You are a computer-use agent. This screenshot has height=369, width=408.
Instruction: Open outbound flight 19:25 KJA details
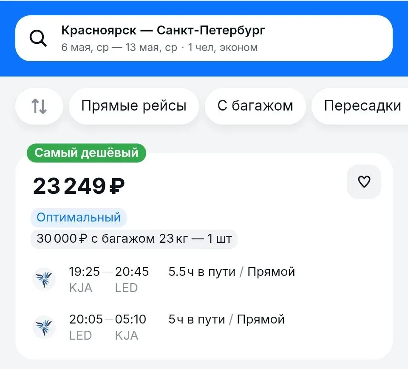click(x=84, y=279)
